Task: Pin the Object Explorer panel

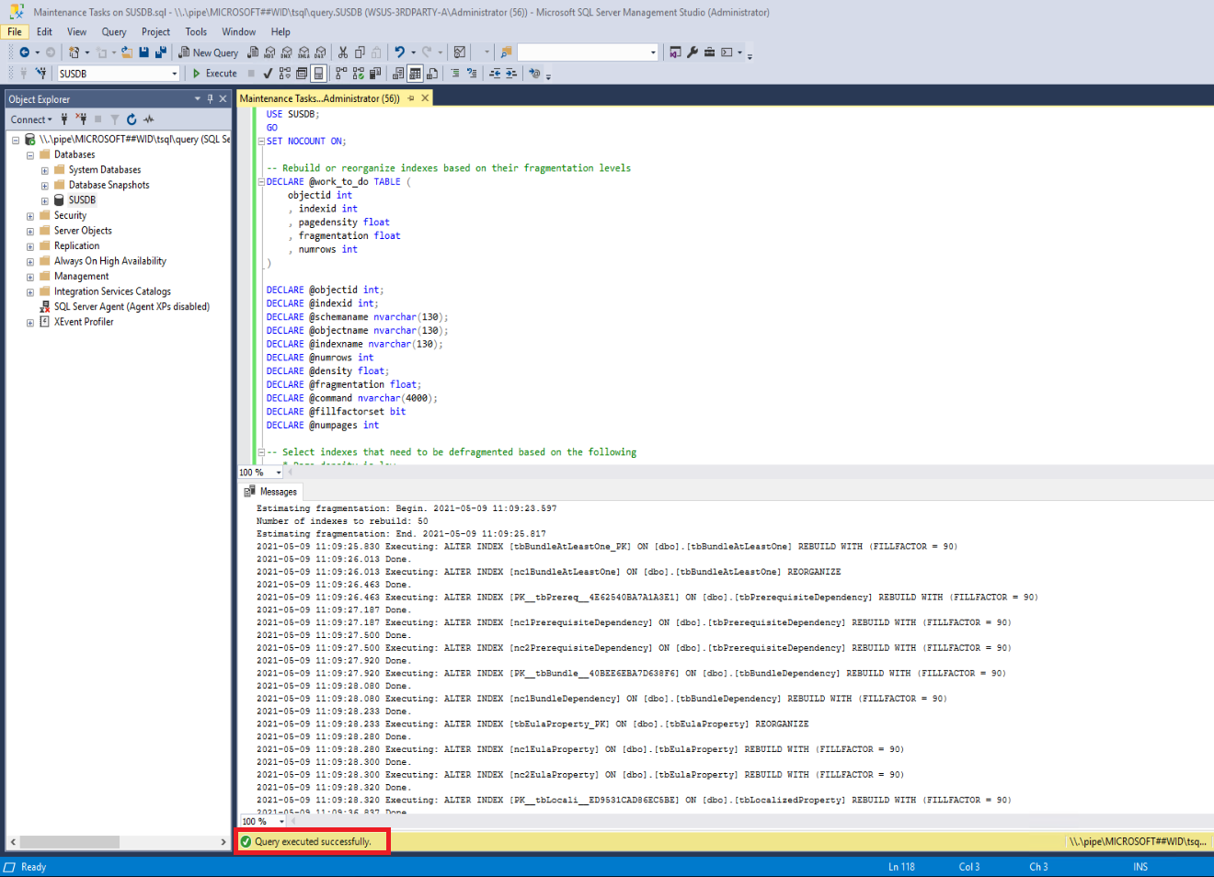Action: (x=210, y=98)
